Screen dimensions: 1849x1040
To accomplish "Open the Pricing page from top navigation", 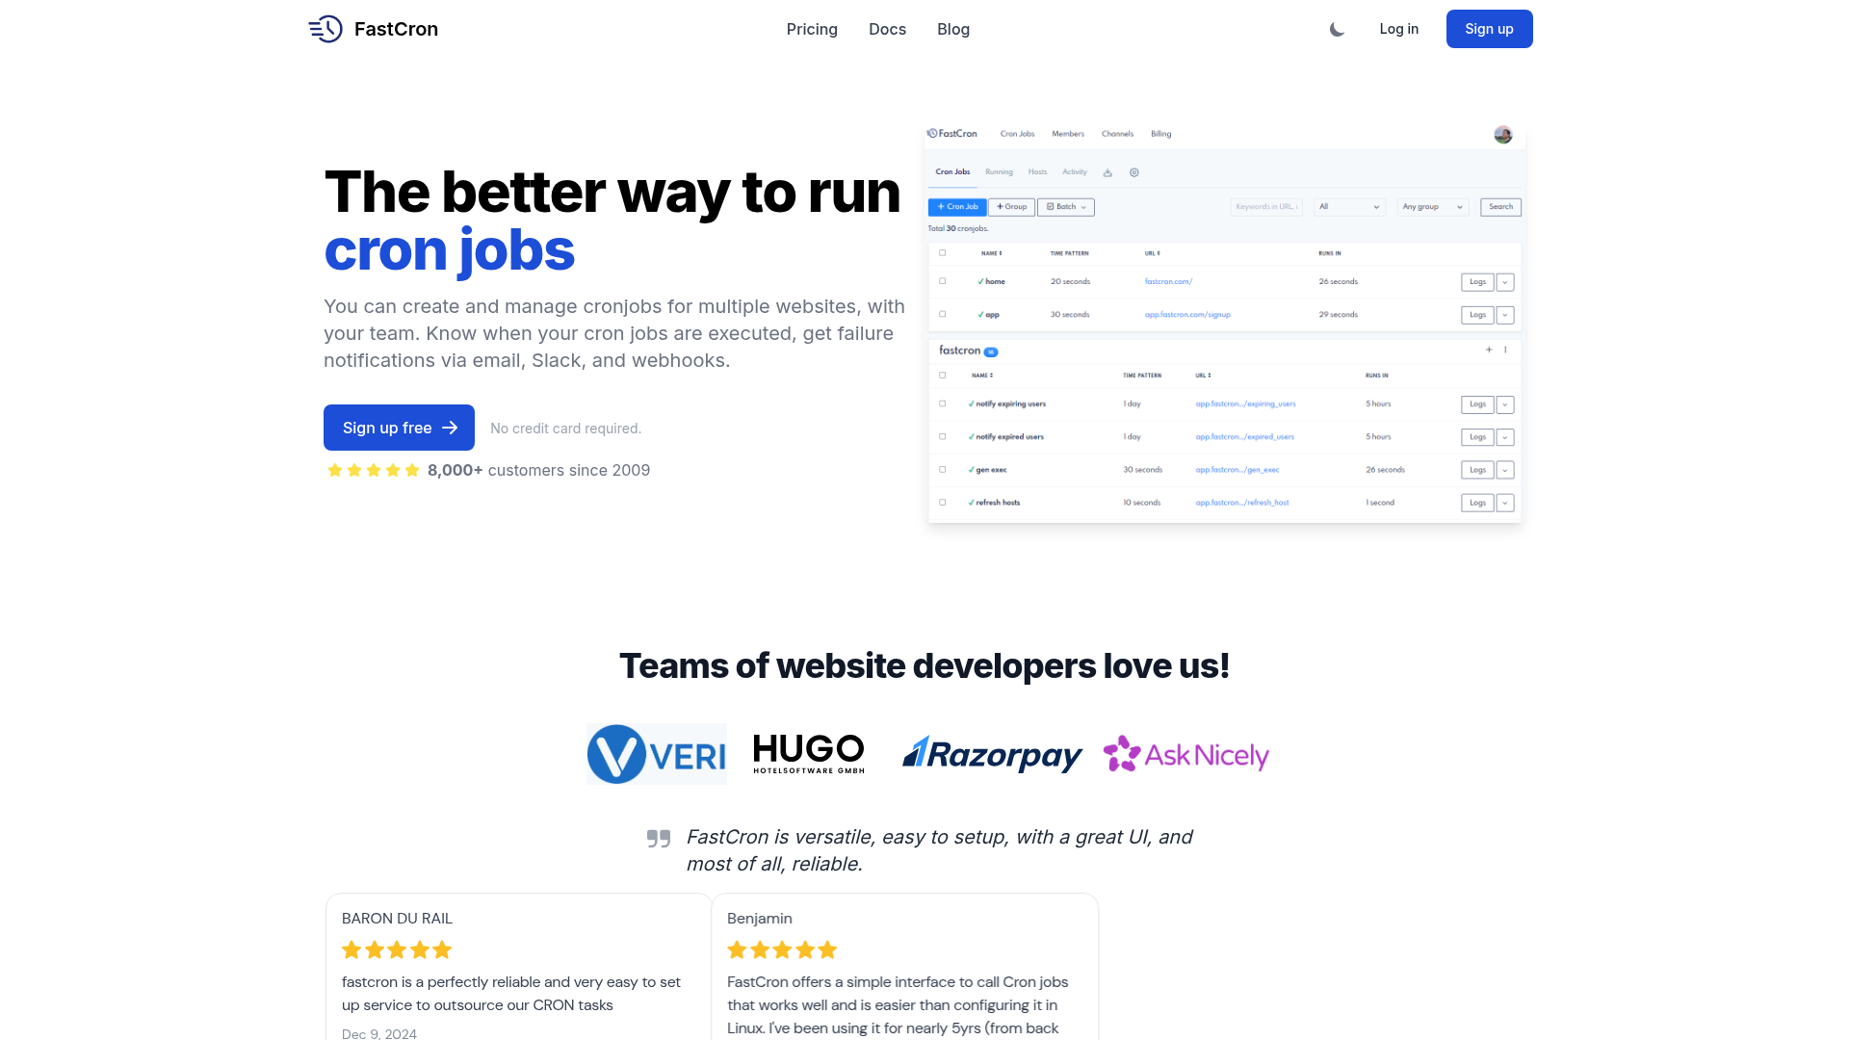I will (x=812, y=29).
